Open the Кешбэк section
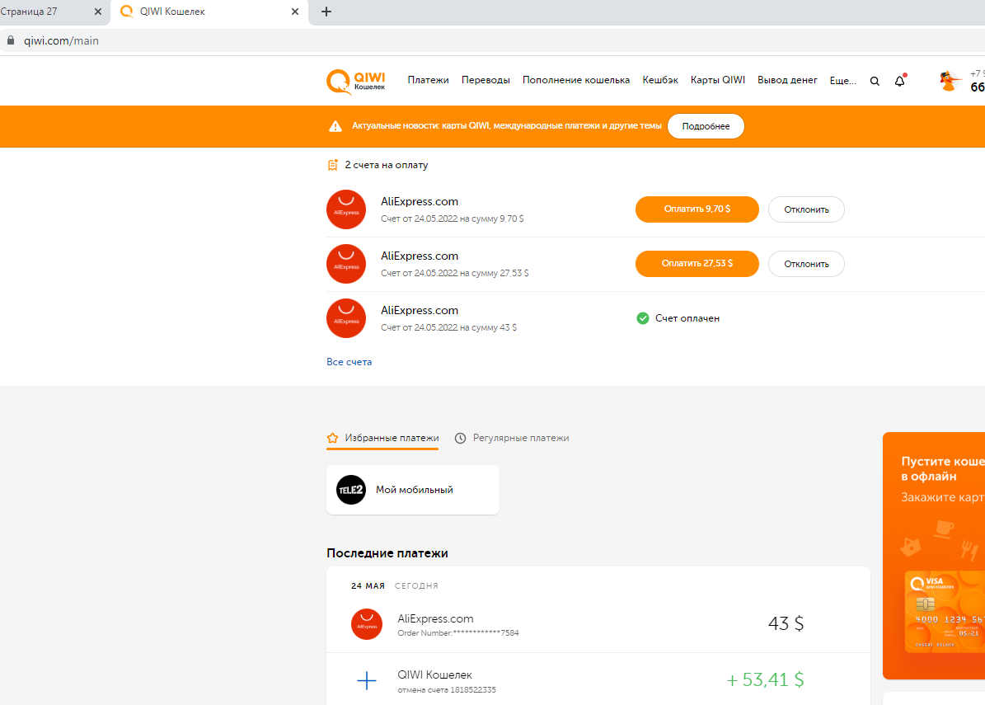Screen dimensions: 985x705 [x=660, y=80]
